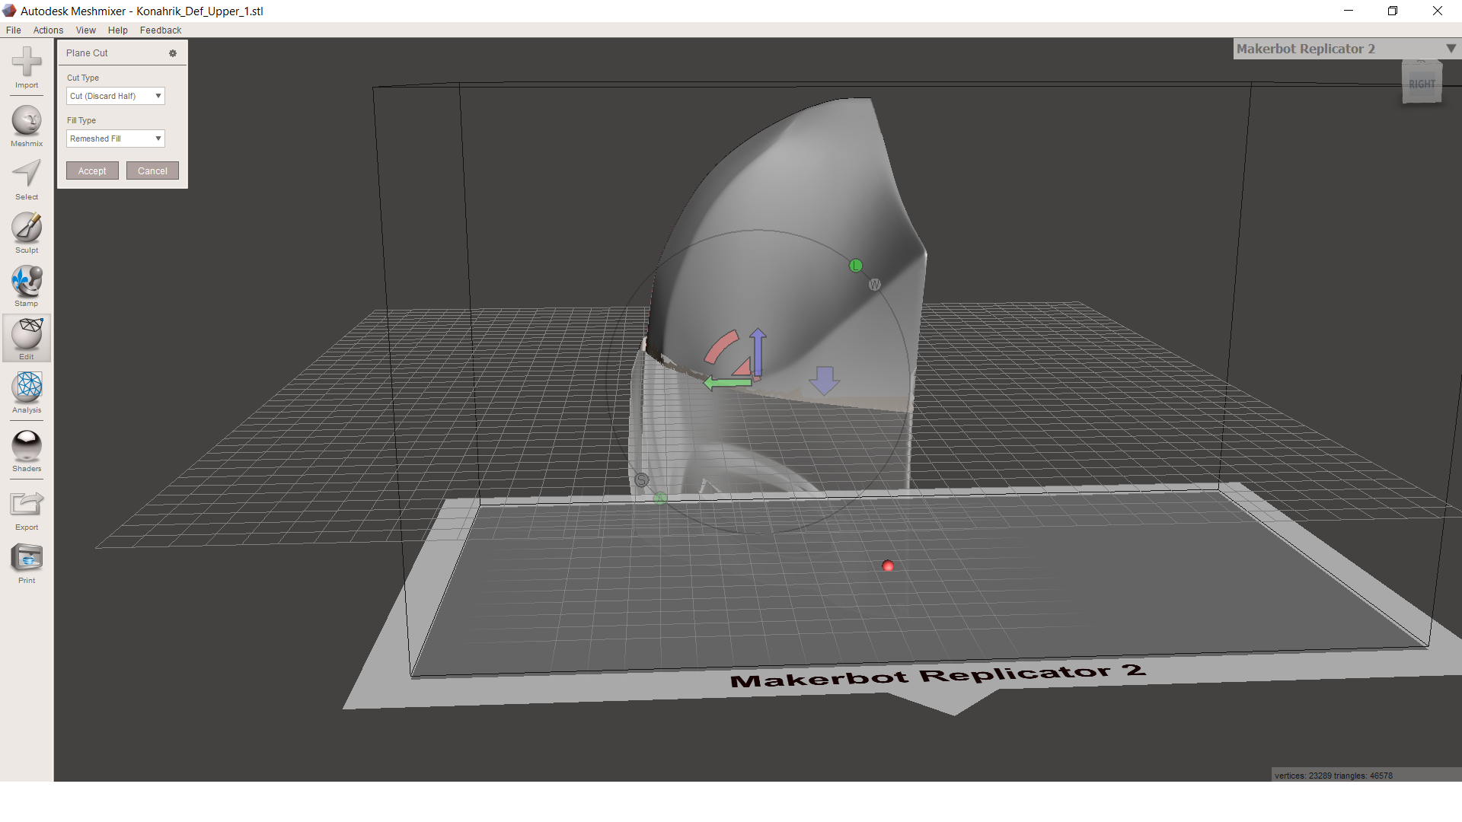
Task: Toggle the RIGHT view orientation label
Action: point(1423,84)
